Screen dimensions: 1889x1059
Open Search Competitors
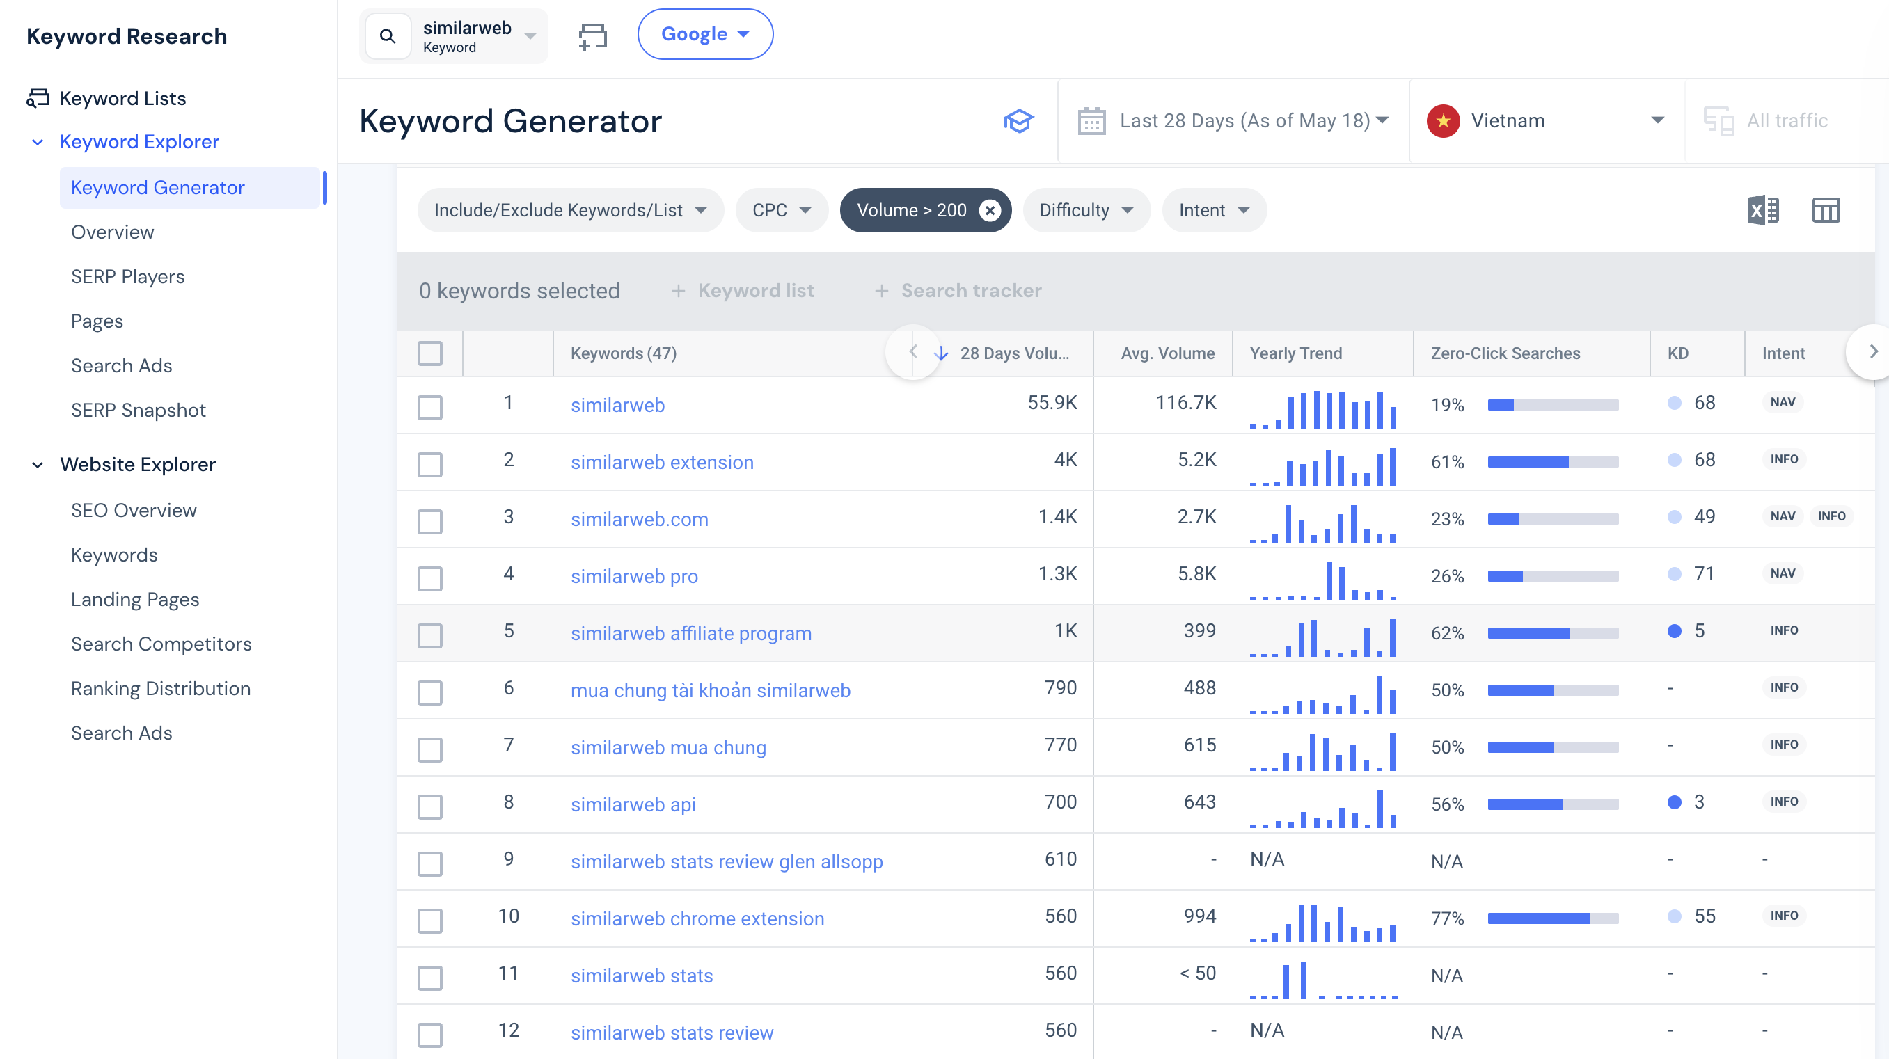coord(161,644)
